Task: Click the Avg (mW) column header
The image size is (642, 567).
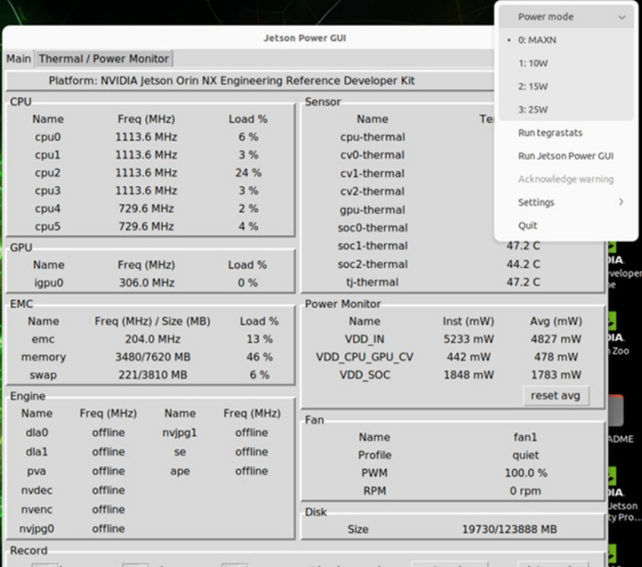Action: 555,321
